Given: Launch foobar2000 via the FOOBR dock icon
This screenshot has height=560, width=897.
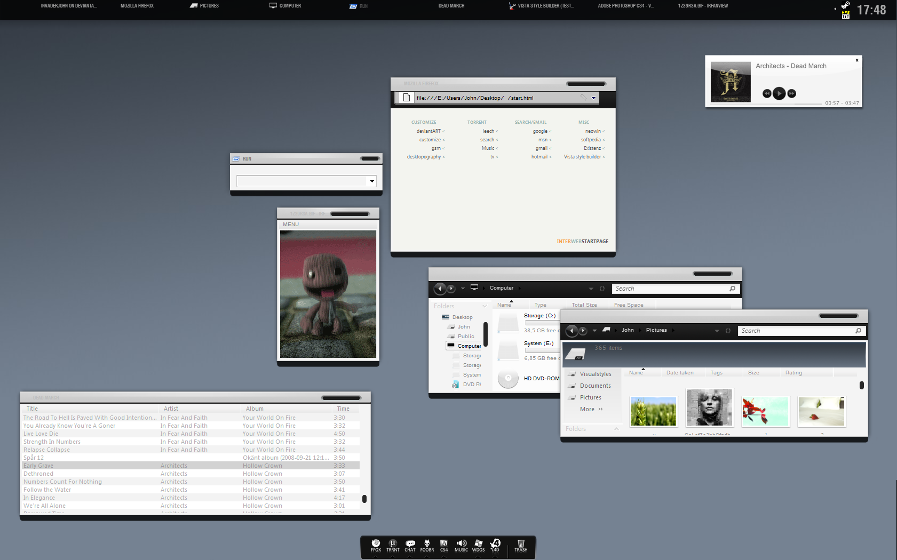Looking at the screenshot, I should click(x=427, y=545).
